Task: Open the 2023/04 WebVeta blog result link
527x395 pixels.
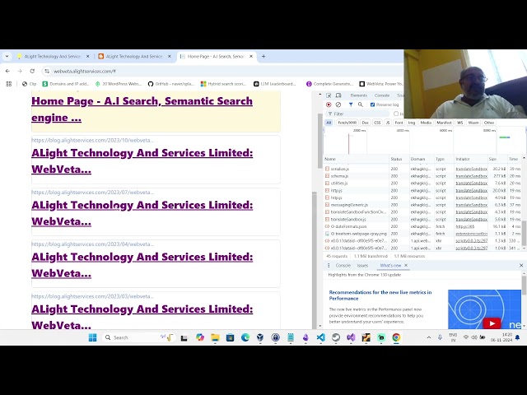Action: click(142, 265)
